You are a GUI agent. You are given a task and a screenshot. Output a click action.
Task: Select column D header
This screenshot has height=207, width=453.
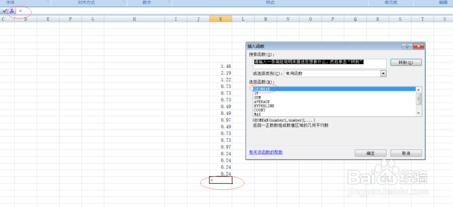point(26,19)
